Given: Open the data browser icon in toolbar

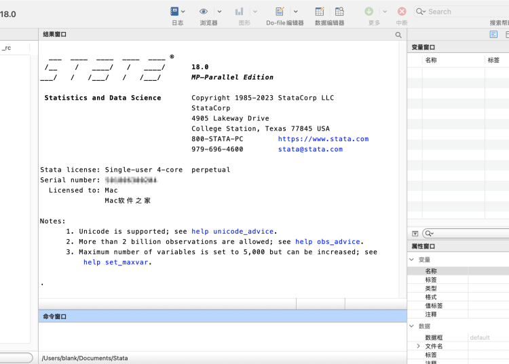Looking at the screenshot, I should pos(339,11).
